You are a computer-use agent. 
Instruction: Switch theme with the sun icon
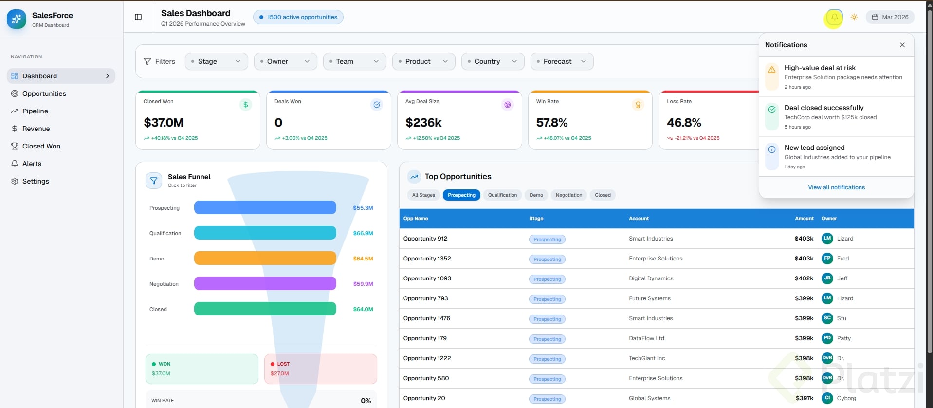[x=854, y=17]
